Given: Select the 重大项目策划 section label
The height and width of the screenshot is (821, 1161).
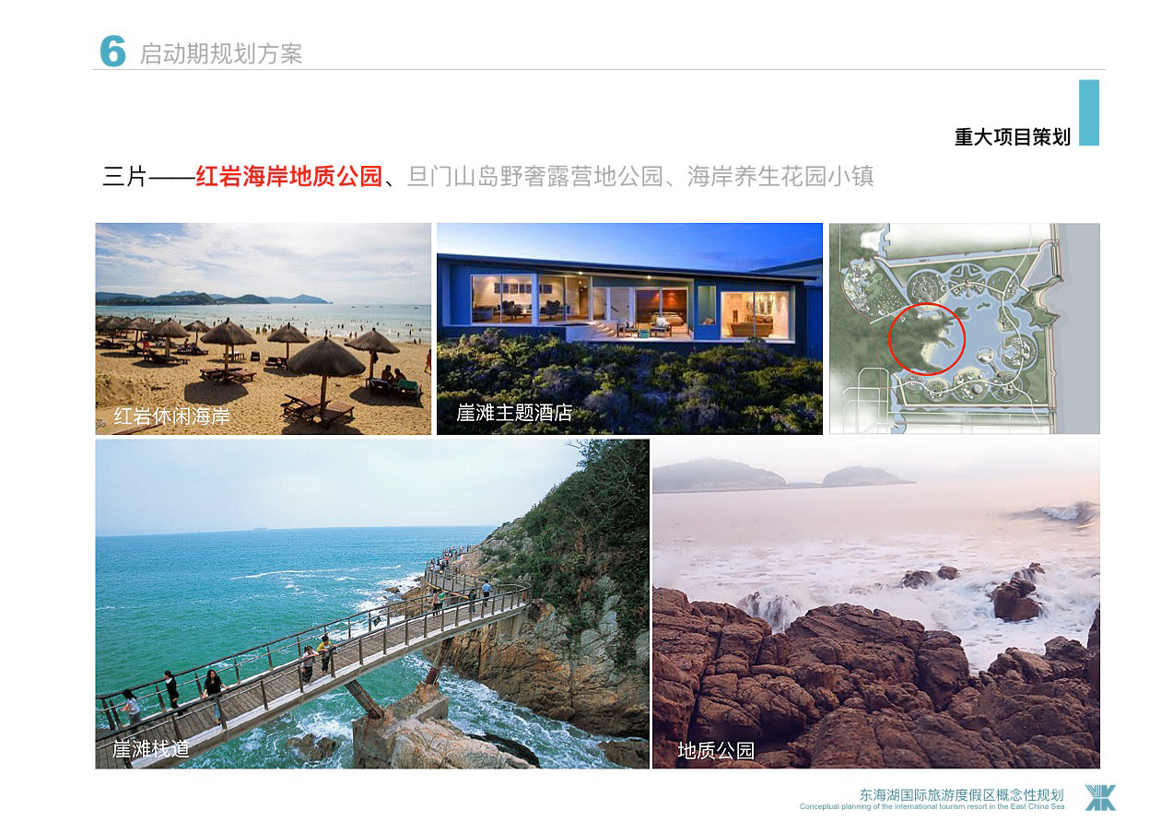Looking at the screenshot, I should 1012,137.
